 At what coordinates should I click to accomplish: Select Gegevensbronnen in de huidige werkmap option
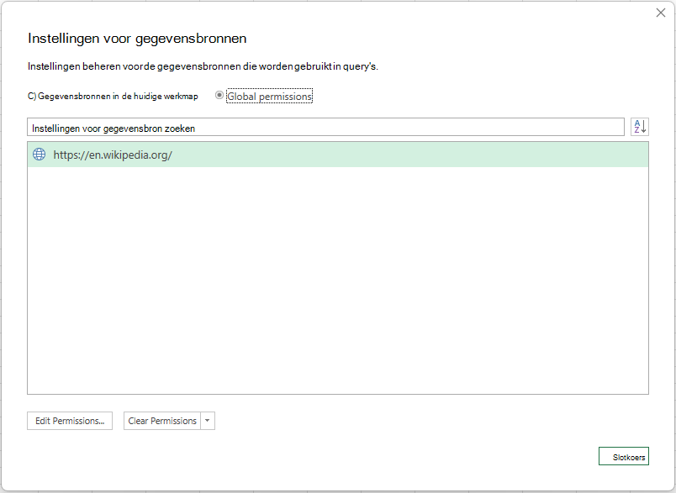point(113,96)
